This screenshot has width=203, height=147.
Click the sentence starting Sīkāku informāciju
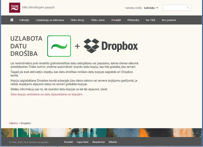pos(59,89)
